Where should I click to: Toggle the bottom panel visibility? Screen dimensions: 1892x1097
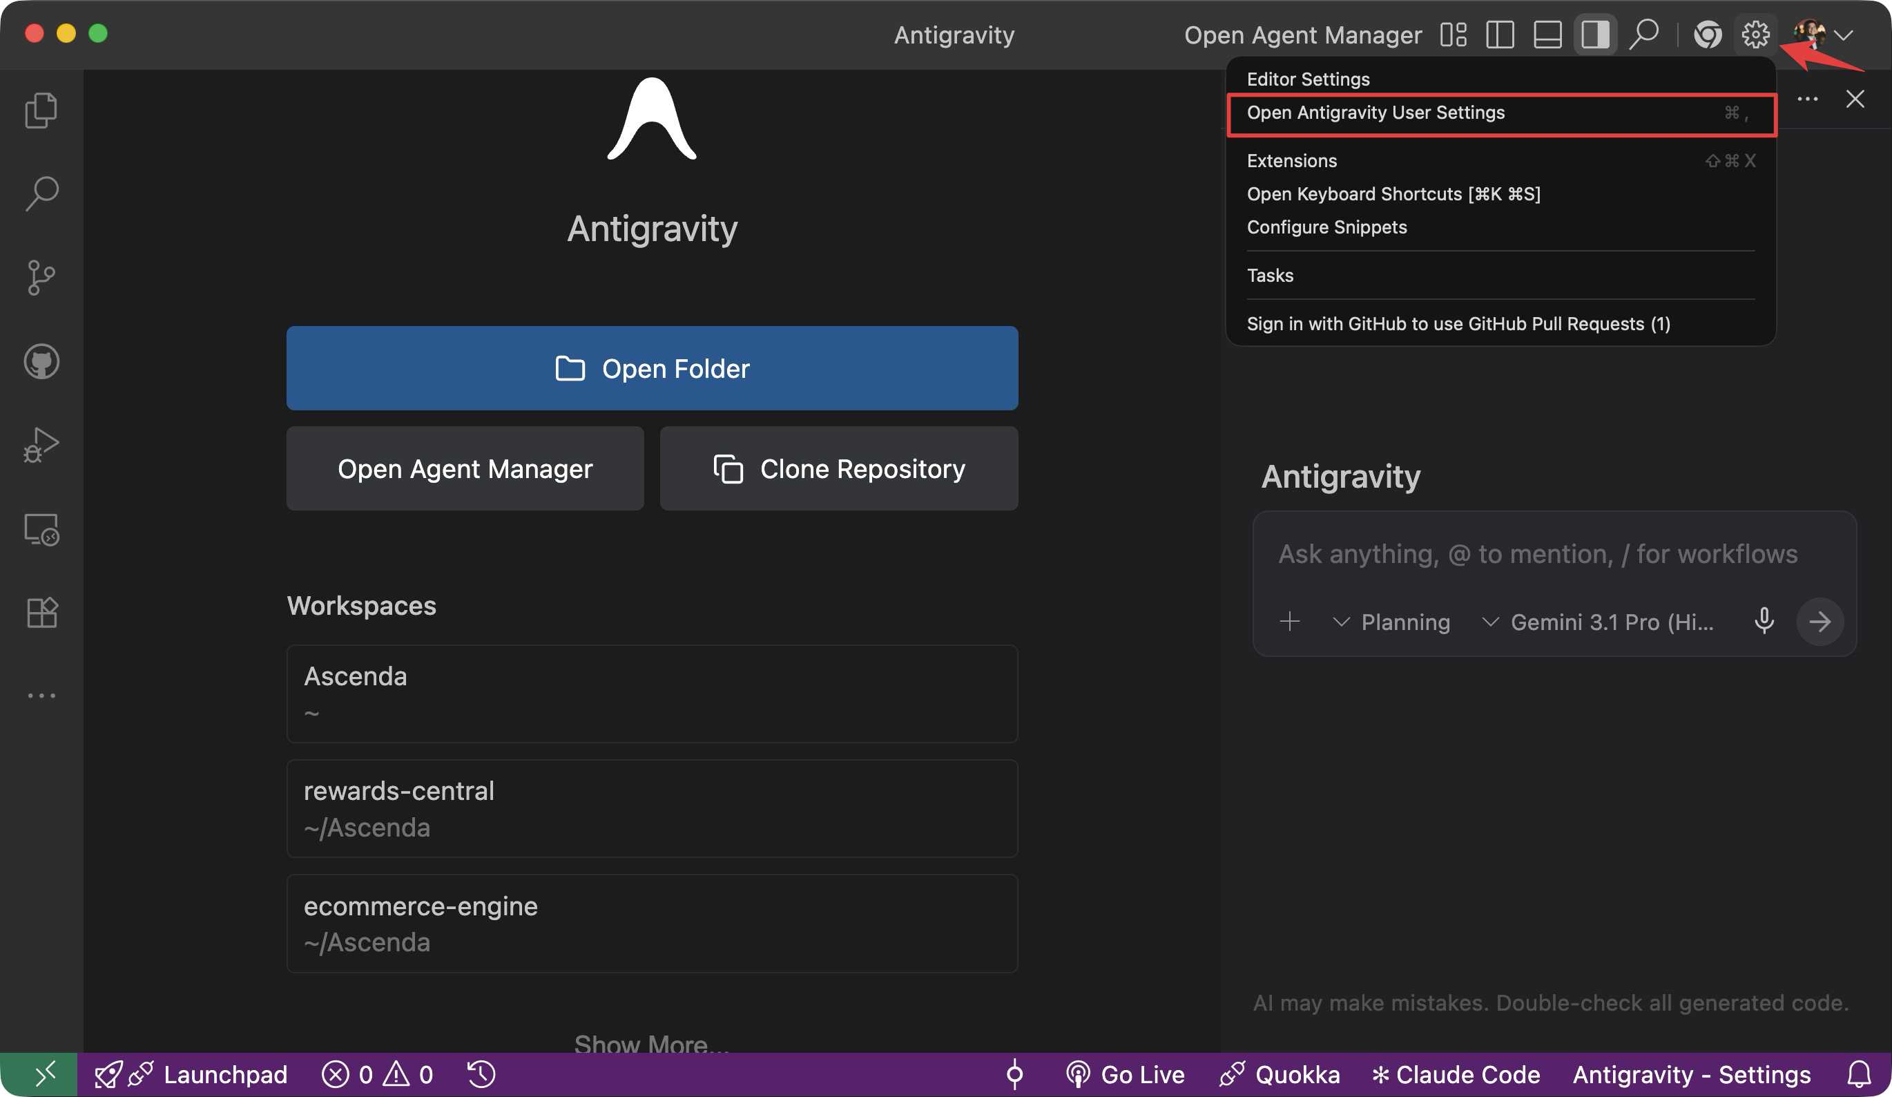(1547, 35)
